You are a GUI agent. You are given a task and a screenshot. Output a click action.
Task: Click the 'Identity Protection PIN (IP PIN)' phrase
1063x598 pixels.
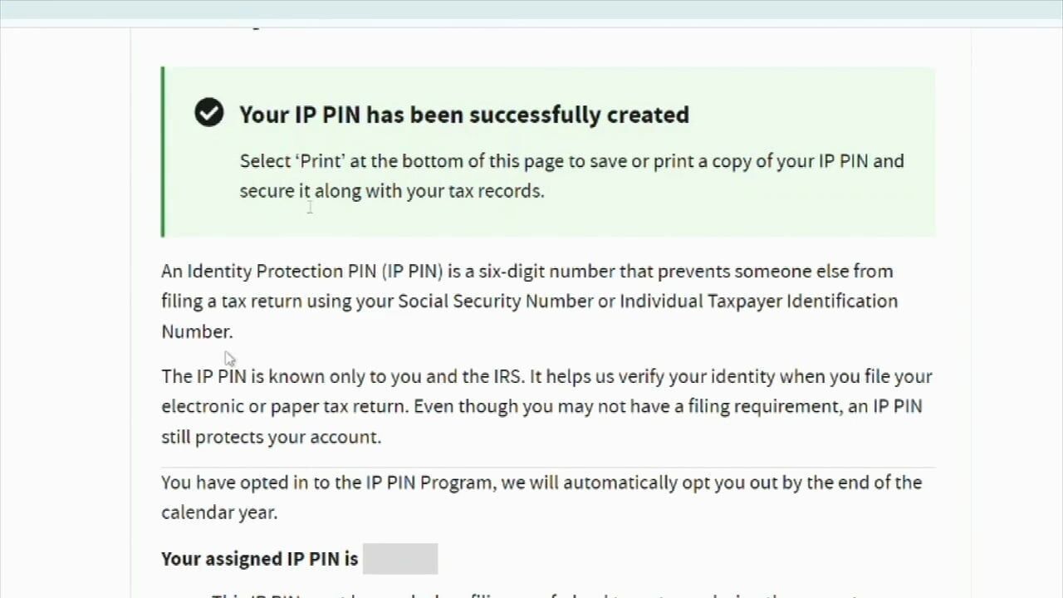pos(315,272)
